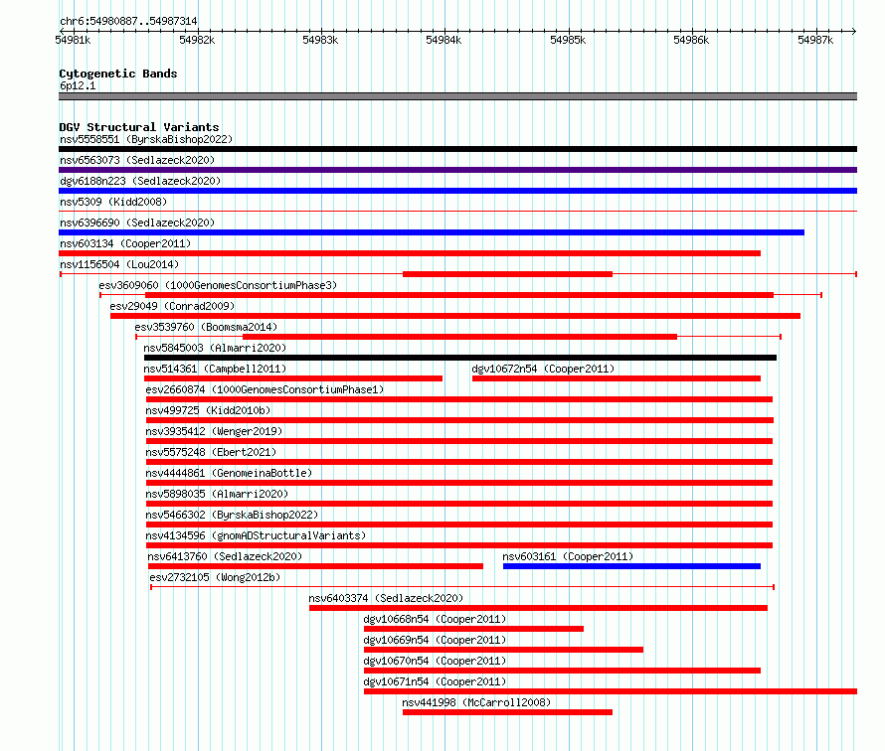Open dgv10670n54 (Cooper2011) label

435,661
